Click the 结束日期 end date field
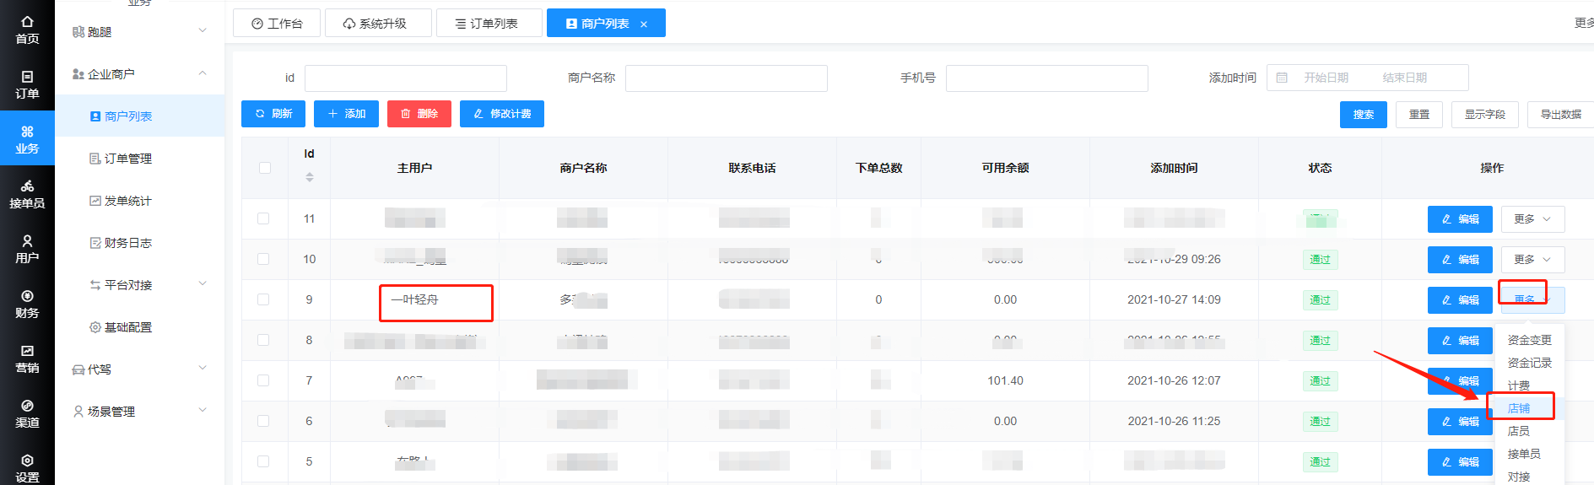The height and width of the screenshot is (485, 1594). tap(1404, 78)
